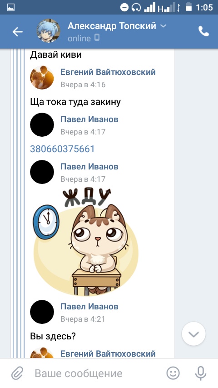Image resolution: width=218 pixels, height=388 pixels.
Task: Tap the microphone to record voice message
Action: (200, 373)
